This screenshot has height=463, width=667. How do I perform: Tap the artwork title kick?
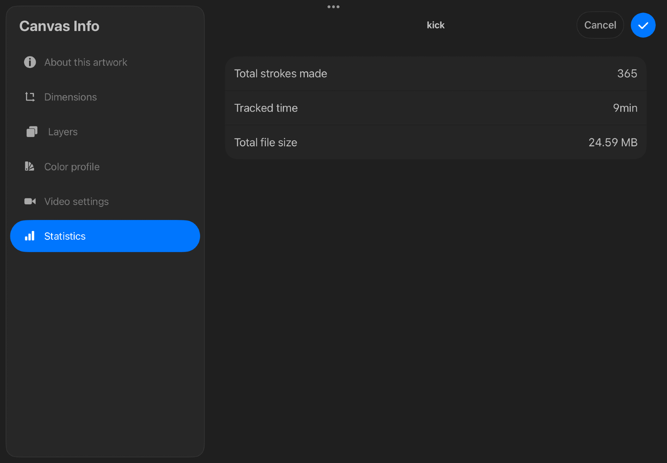pos(435,25)
